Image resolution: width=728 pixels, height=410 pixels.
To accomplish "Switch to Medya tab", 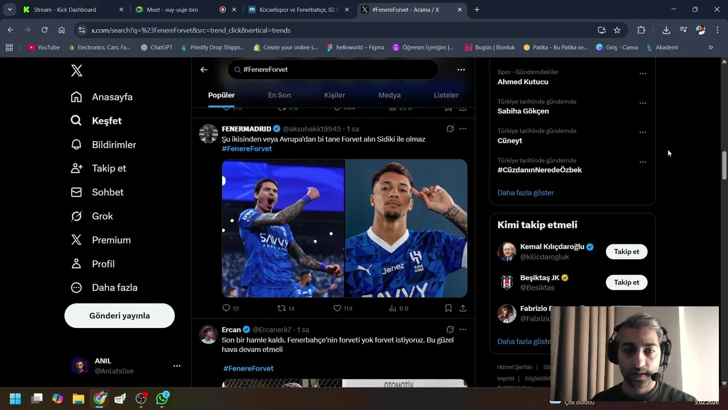I will [390, 95].
